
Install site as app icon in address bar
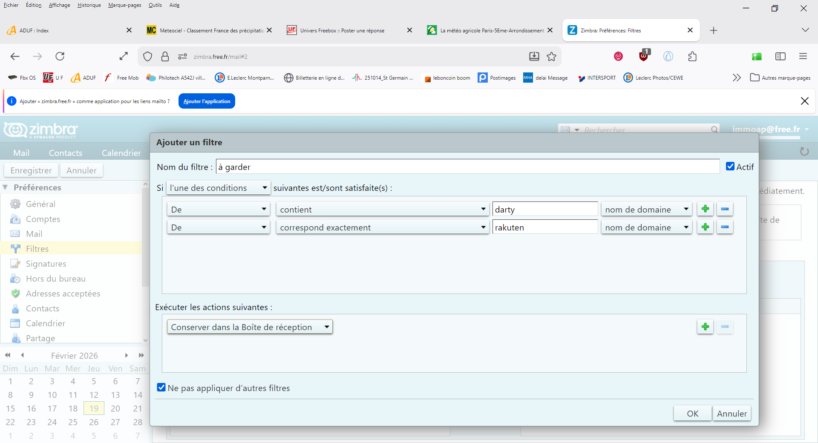pyautogui.click(x=534, y=56)
